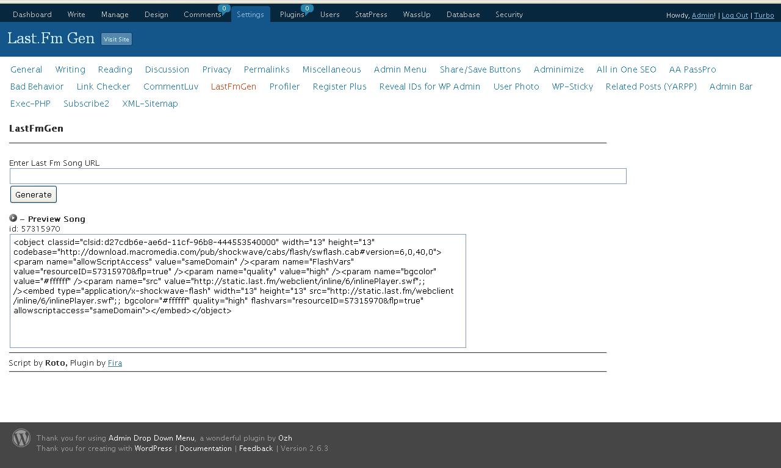Switch to General settings tab

26,69
